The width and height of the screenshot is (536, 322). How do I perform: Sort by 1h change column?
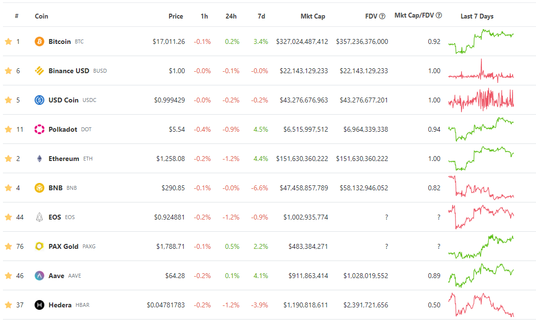204,16
